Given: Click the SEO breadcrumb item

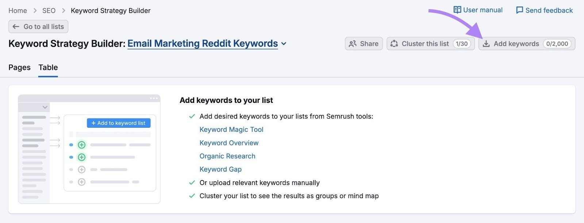Looking at the screenshot, I should [49, 10].
